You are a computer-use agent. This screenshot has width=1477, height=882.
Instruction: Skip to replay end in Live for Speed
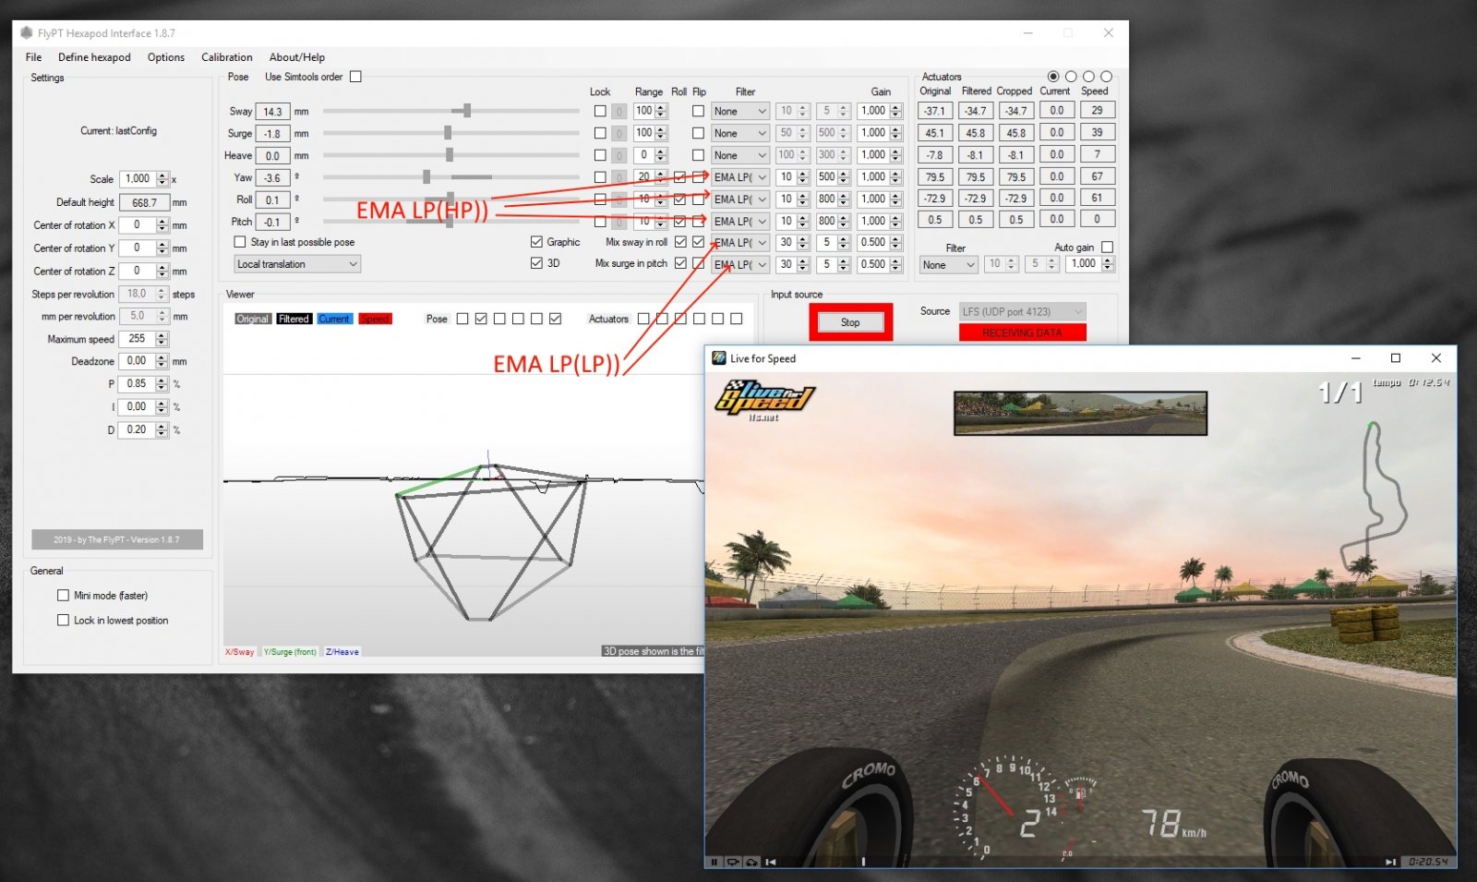(x=1391, y=862)
